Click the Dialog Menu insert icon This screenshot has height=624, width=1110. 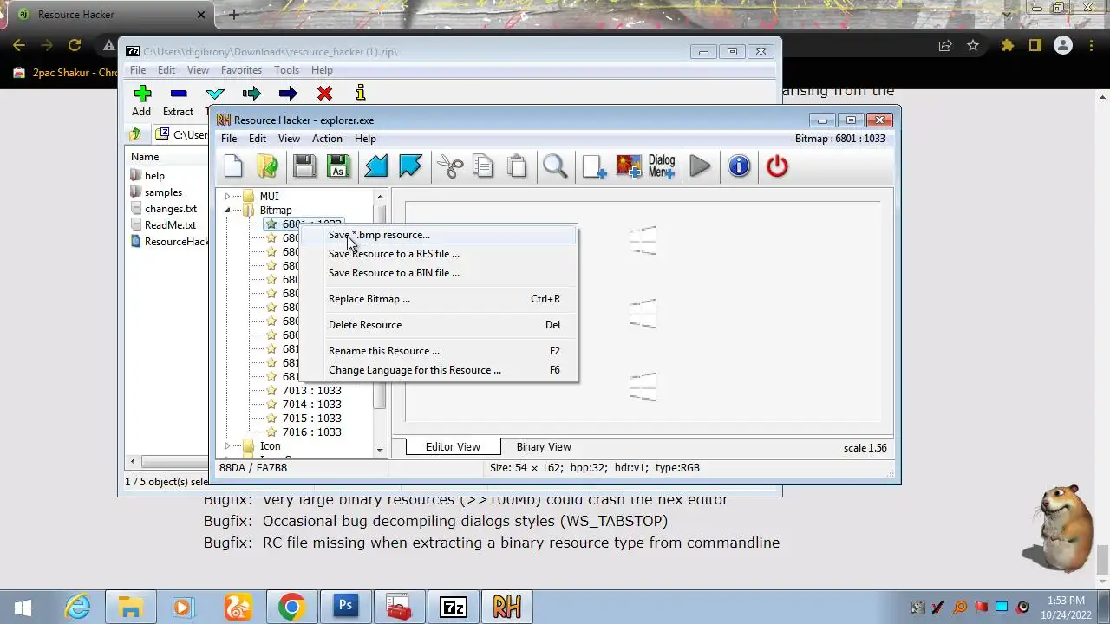[x=662, y=166]
